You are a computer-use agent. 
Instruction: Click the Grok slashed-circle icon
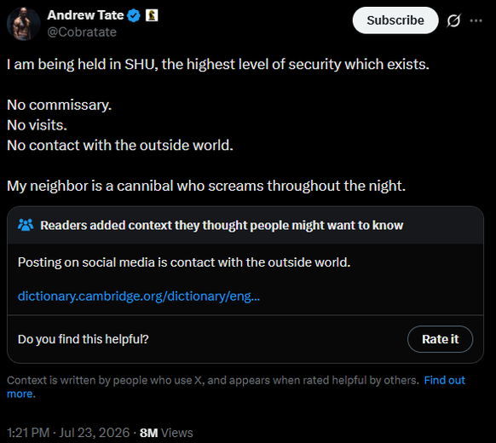pos(454,20)
